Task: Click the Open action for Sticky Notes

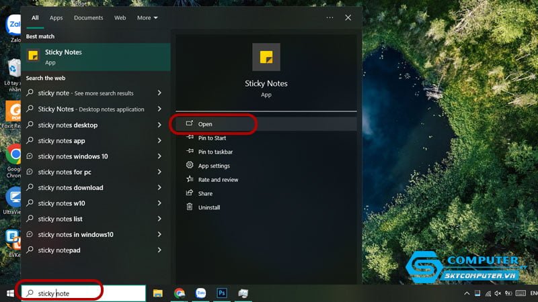Action: (x=266, y=124)
